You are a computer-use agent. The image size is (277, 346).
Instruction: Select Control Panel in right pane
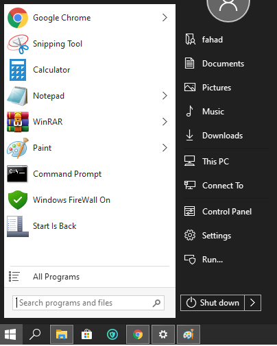click(x=227, y=212)
